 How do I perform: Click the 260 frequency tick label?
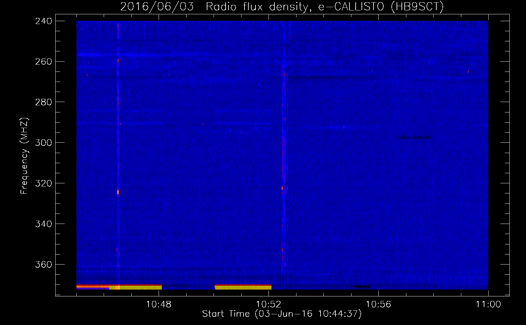[44, 62]
